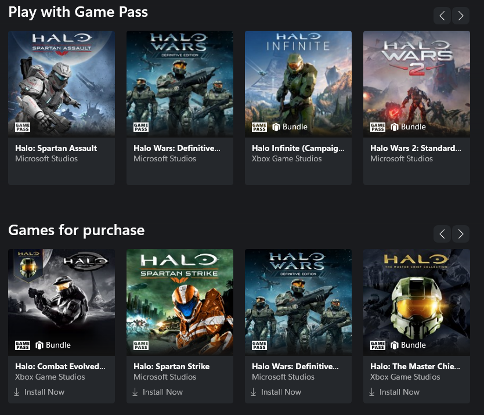Click Microsoft Studios under Halo: Spartan Assault
This screenshot has width=484, height=415.
coord(46,158)
